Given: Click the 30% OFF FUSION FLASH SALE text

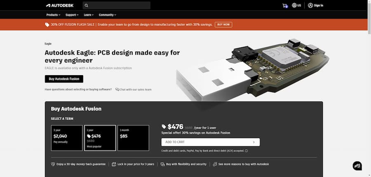Looking at the screenshot, I should (x=73, y=25).
